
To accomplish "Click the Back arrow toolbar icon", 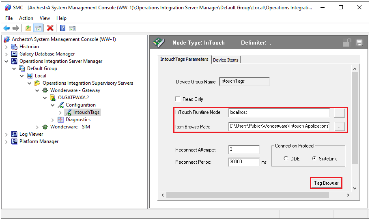I will pos(6,28).
